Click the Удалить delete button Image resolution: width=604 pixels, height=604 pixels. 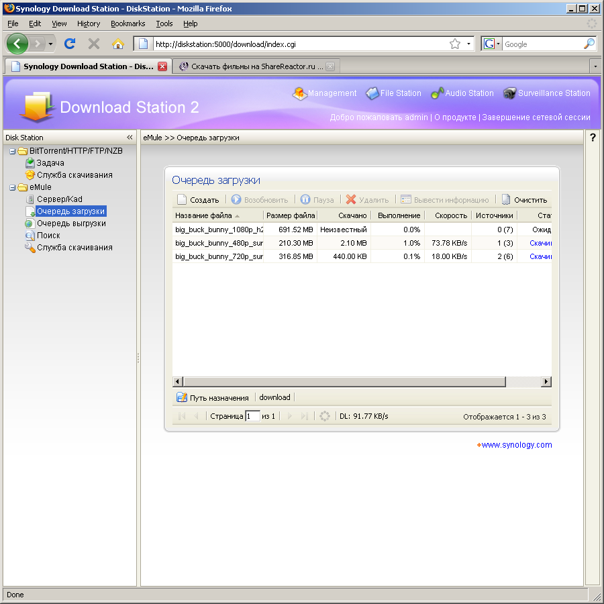(x=368, y=200)
